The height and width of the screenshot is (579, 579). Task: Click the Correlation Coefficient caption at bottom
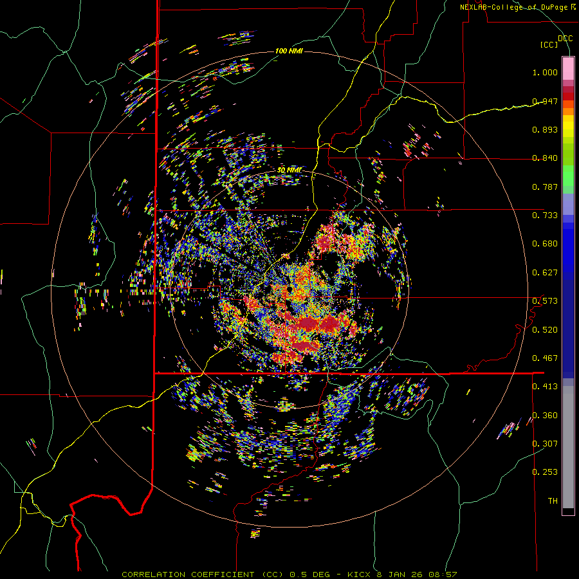(x=289, y=574)
